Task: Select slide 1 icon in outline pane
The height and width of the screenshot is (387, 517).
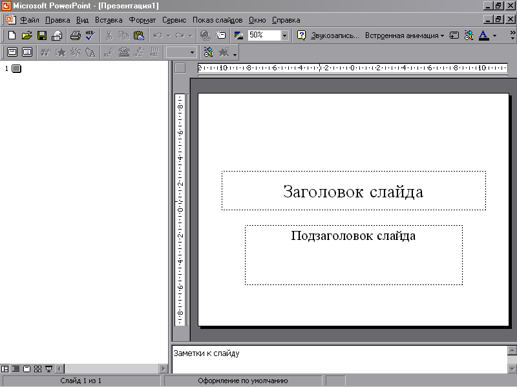Action: click(x=16, y=69)
